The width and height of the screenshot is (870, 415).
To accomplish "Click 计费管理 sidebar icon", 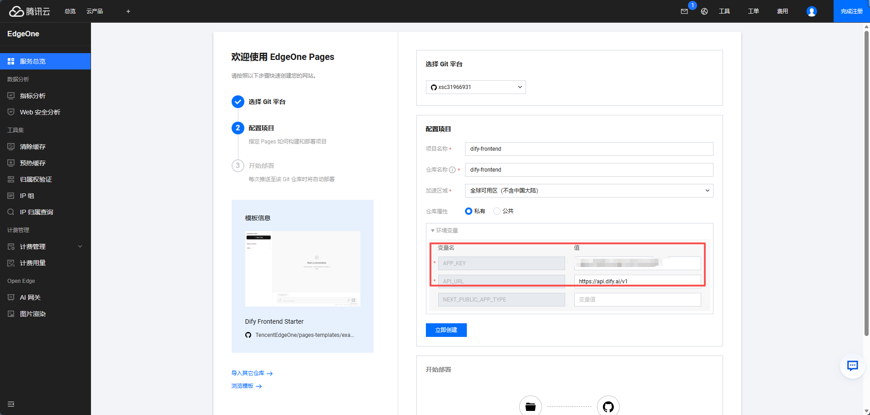I will click(x=11, y=247).
